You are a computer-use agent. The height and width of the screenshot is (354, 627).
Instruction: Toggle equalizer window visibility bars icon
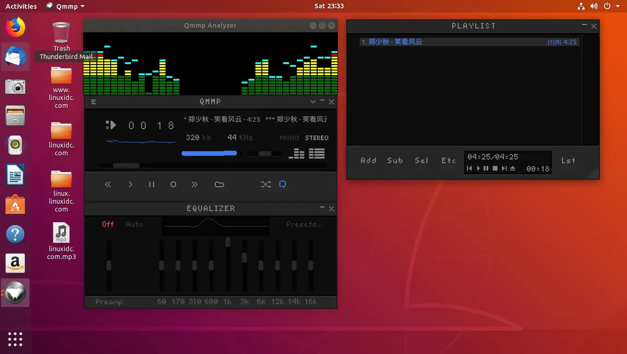click(297, 153)
